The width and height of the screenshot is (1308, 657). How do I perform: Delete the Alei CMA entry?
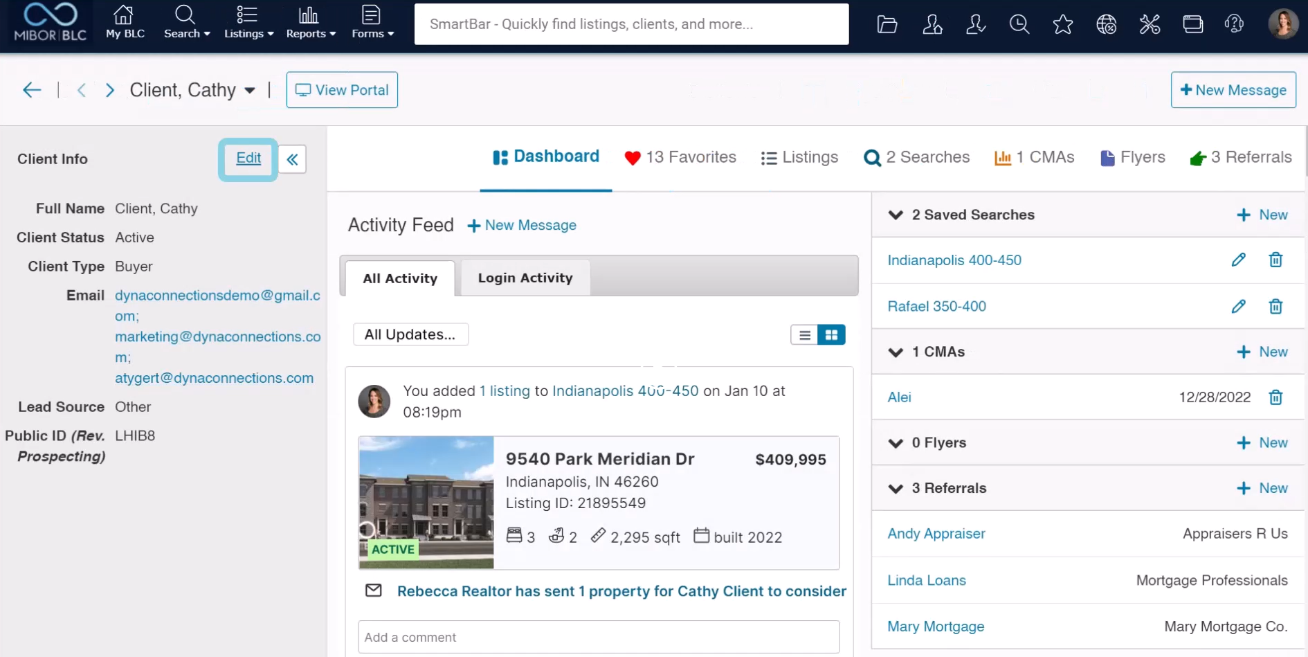click(1275, 397)
